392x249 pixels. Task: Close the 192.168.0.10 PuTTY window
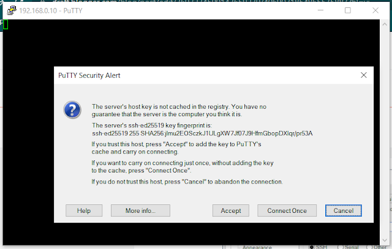pos(375,10)
